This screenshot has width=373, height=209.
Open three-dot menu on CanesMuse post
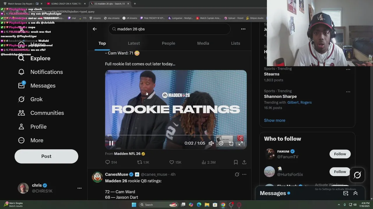click(x=244, y=174)
